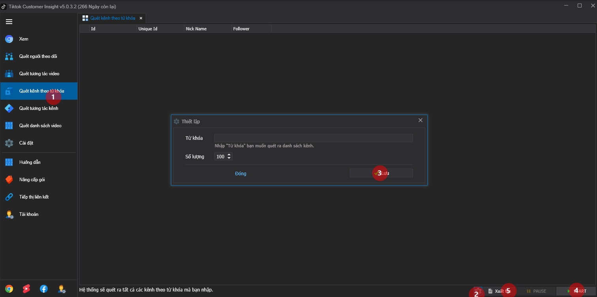Focus the Từ khóa keyword input field

(313, 138)
